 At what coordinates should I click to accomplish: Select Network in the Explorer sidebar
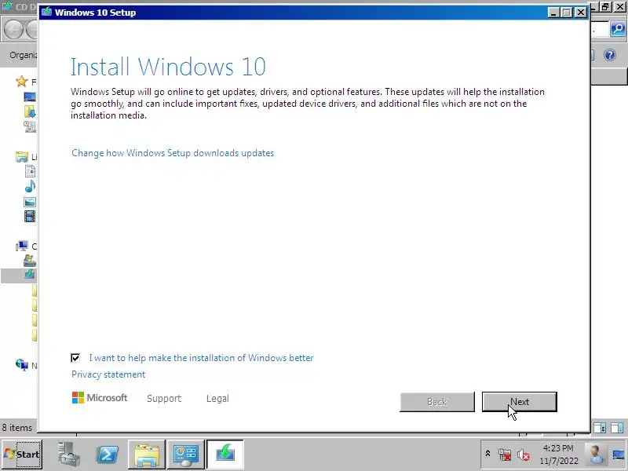tap(22, 364)
